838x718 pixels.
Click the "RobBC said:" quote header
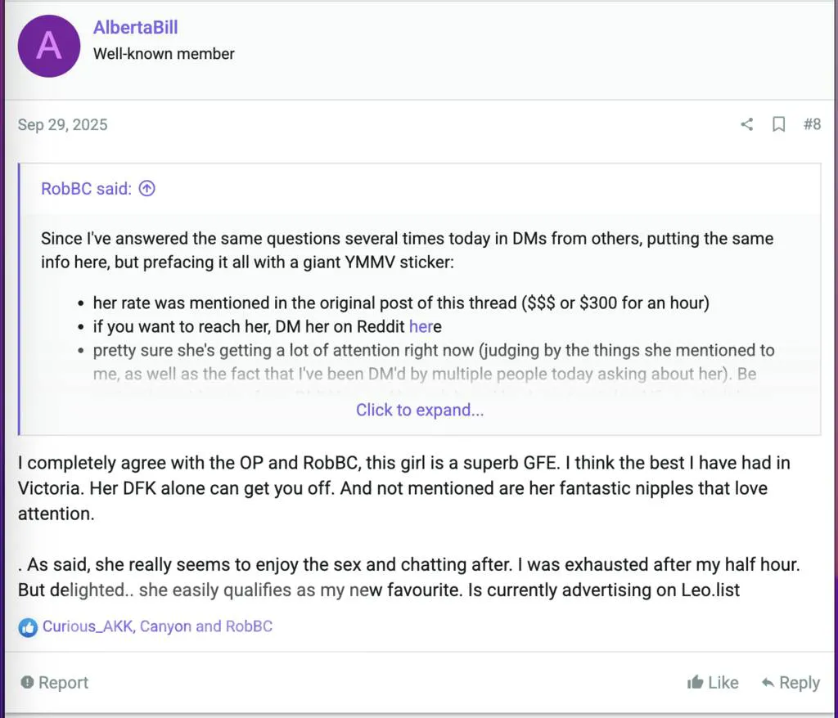click(x=86, y=189)
